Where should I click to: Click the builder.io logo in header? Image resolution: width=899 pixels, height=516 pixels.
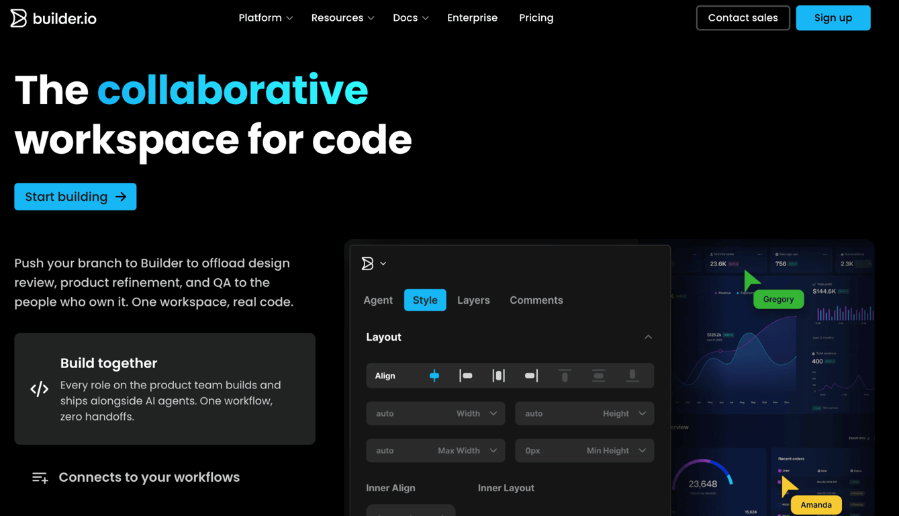click(x=54, y=18)
